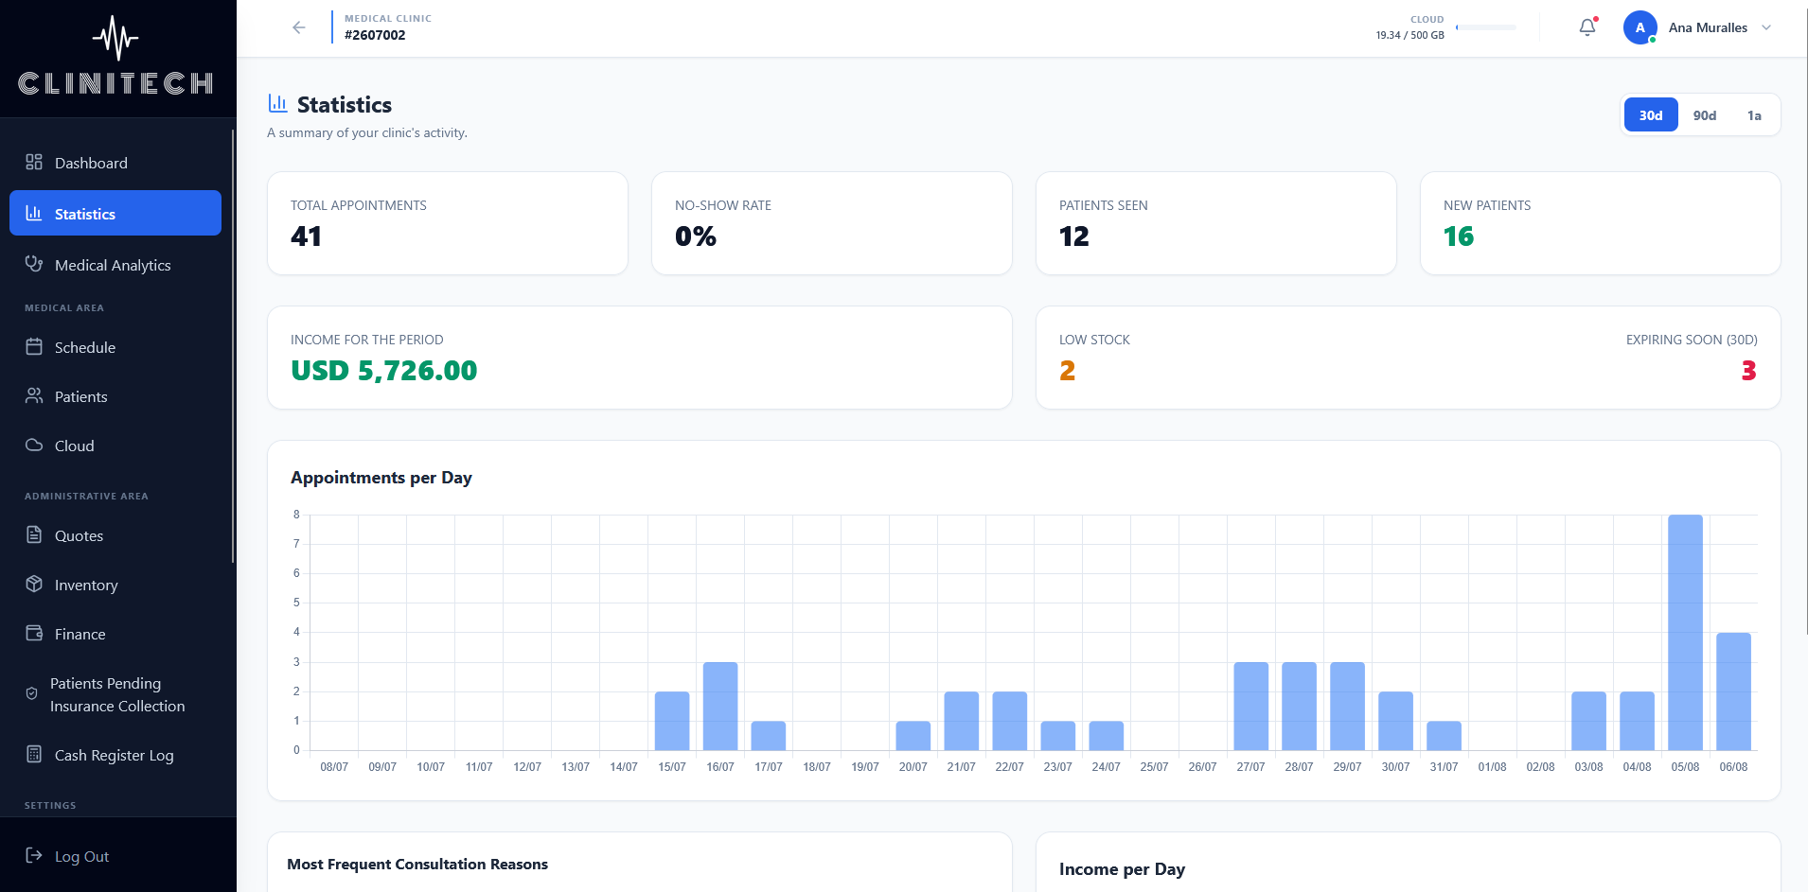Click the Medical Analytics stethoscope icon

point(34,264)
